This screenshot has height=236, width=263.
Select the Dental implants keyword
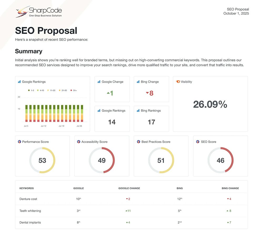tap(30, 222)
